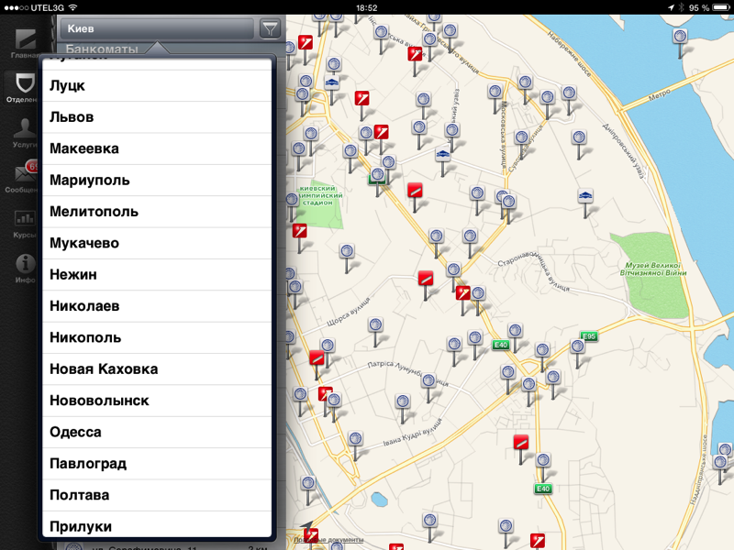The image size is (734, 550).
Task: Open the Курсы bar chart icon
Action: click(25, 222)
